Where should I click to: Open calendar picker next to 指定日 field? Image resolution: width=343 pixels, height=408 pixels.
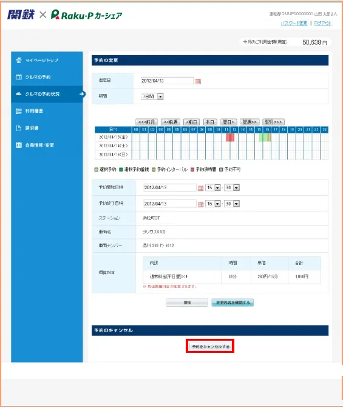point(198,81)
